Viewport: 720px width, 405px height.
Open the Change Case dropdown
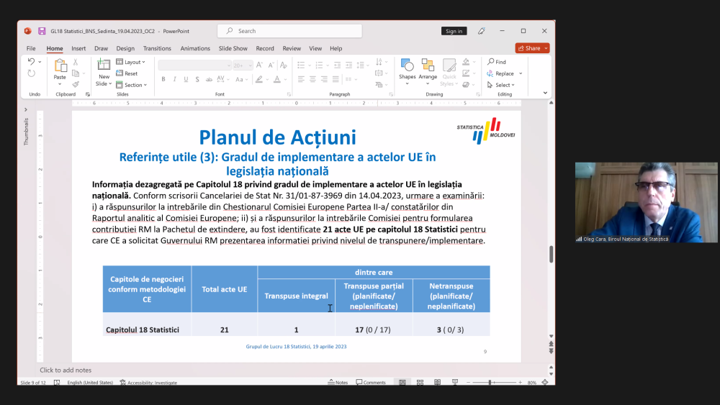(x=241, y=79)
